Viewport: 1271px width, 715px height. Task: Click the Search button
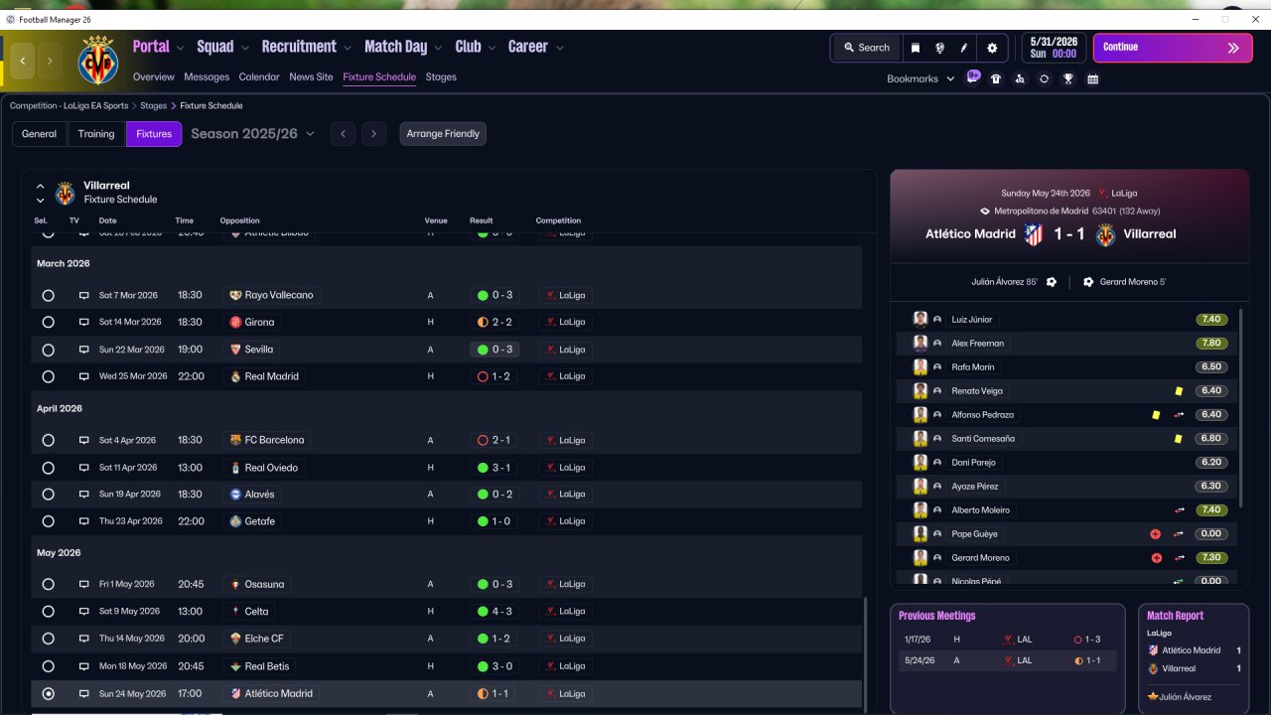(x=867, y=48)
